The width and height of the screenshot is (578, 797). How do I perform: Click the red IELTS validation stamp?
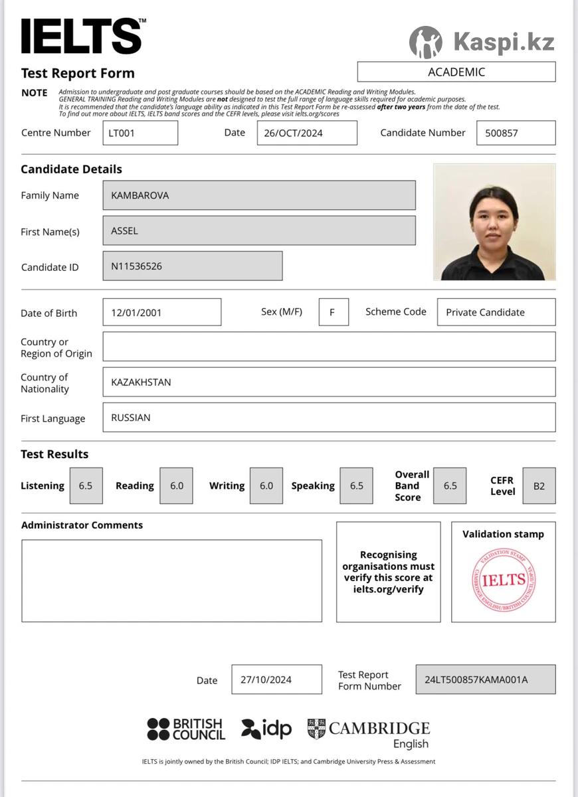[504, 580]
